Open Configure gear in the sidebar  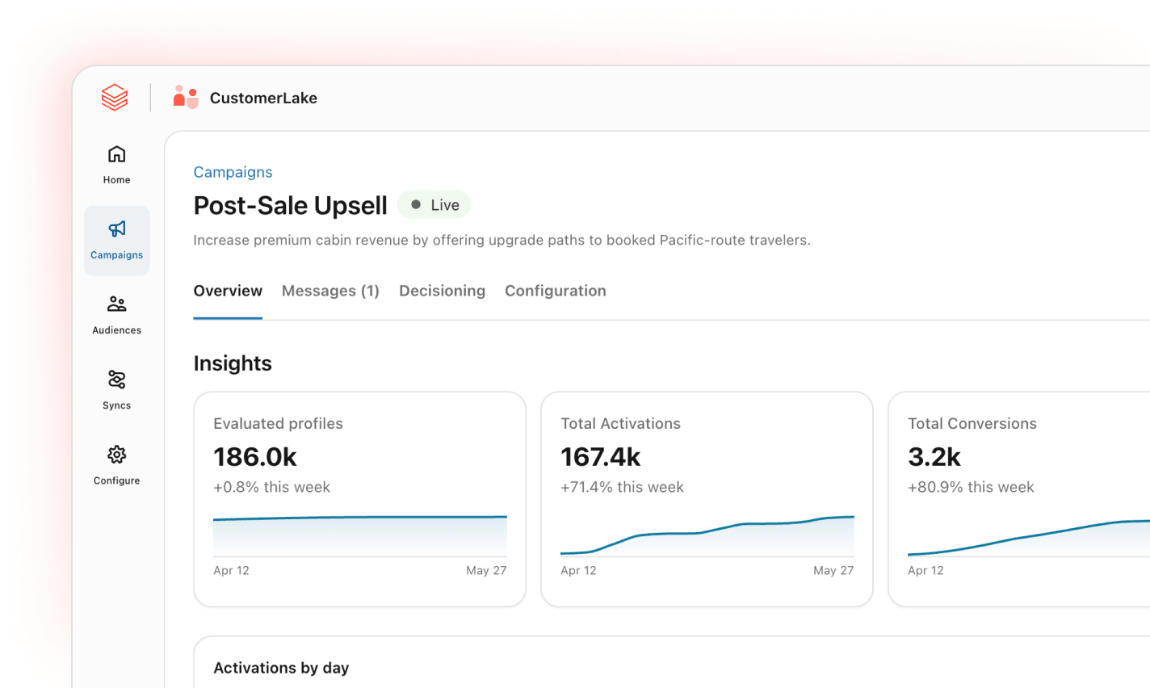point(116,465)
